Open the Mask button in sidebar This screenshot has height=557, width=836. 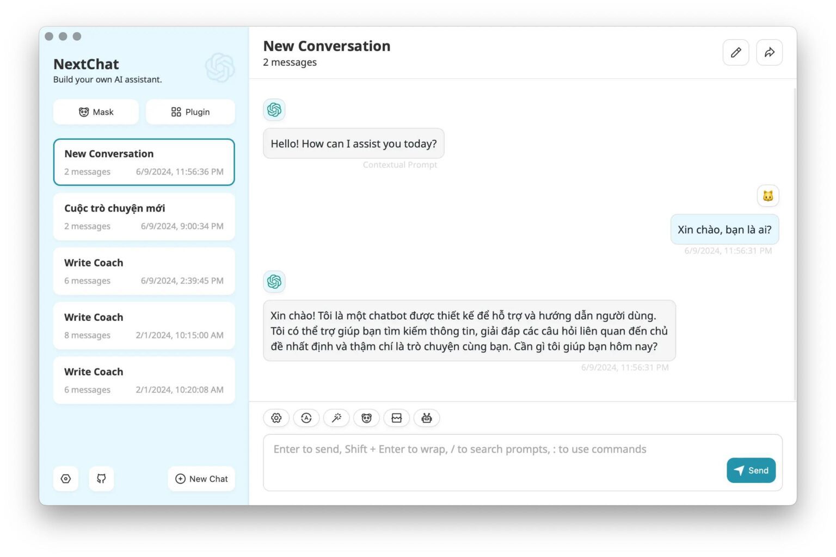pyautogui.click(x=96, y=112)
